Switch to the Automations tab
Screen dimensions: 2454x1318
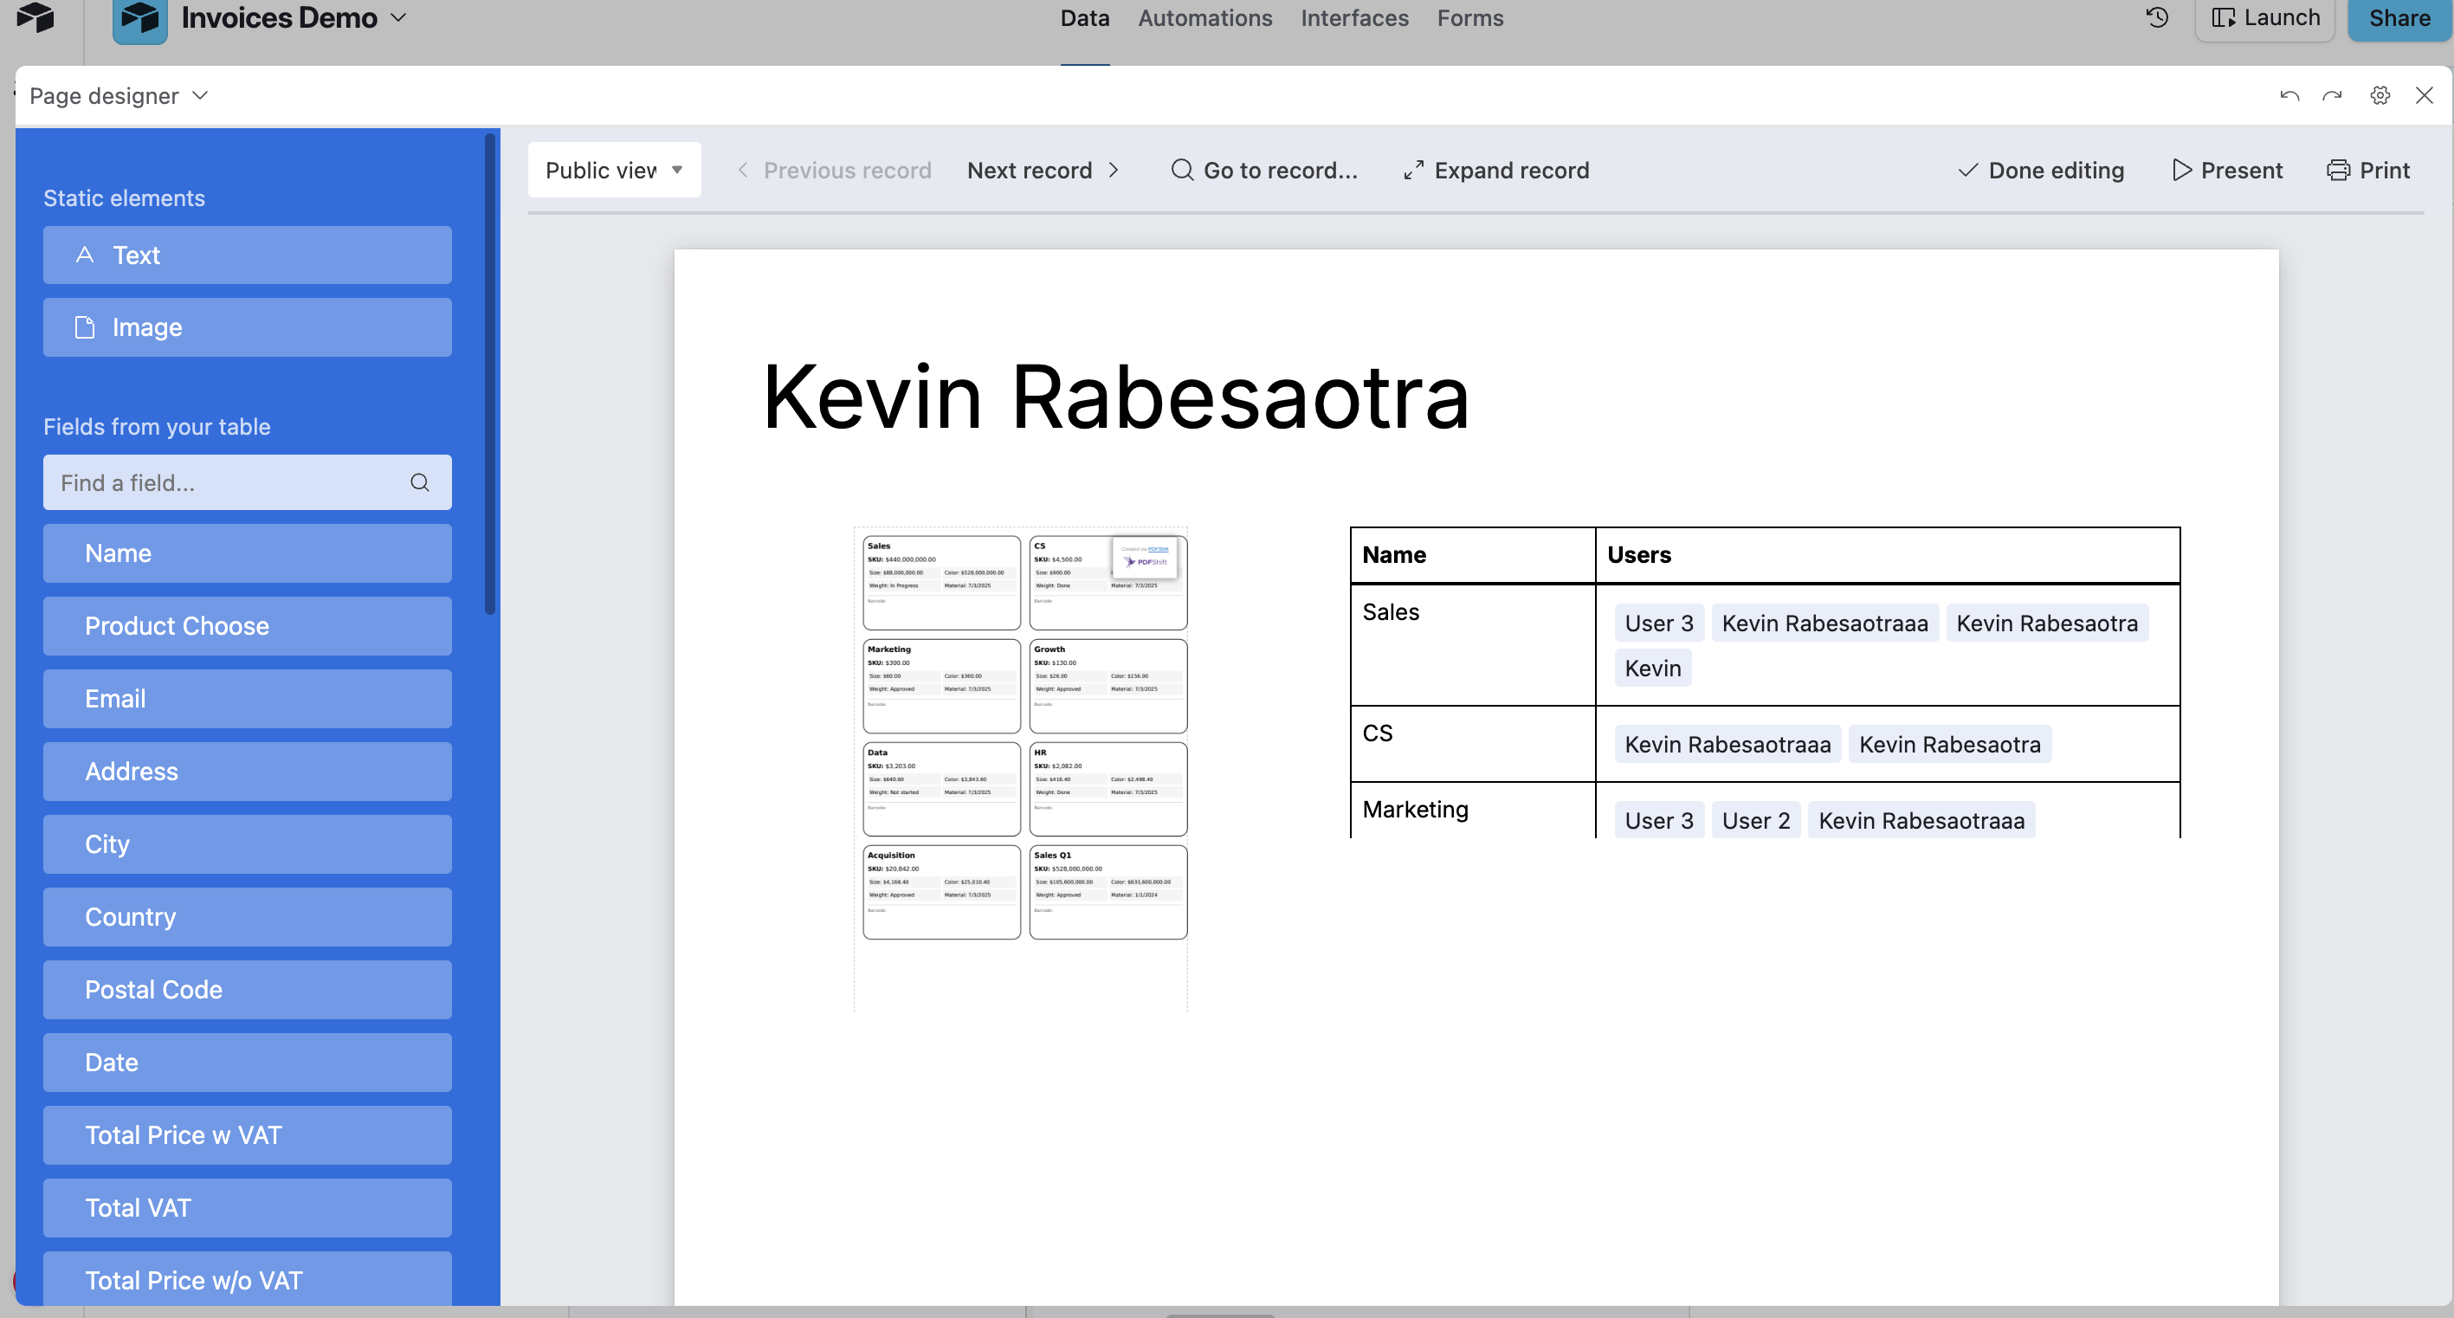1204,17
